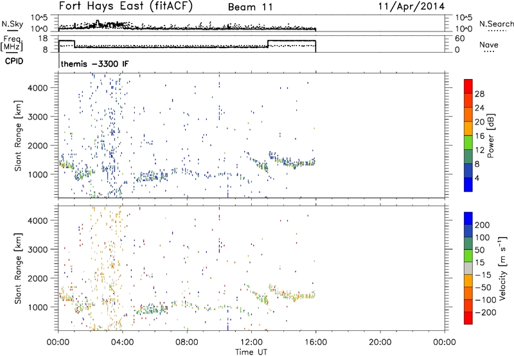Click the Slant Range [km] label of the Power panel
Image resolution: width=514 pixels, height=356 pixels.
pos(18,136)
